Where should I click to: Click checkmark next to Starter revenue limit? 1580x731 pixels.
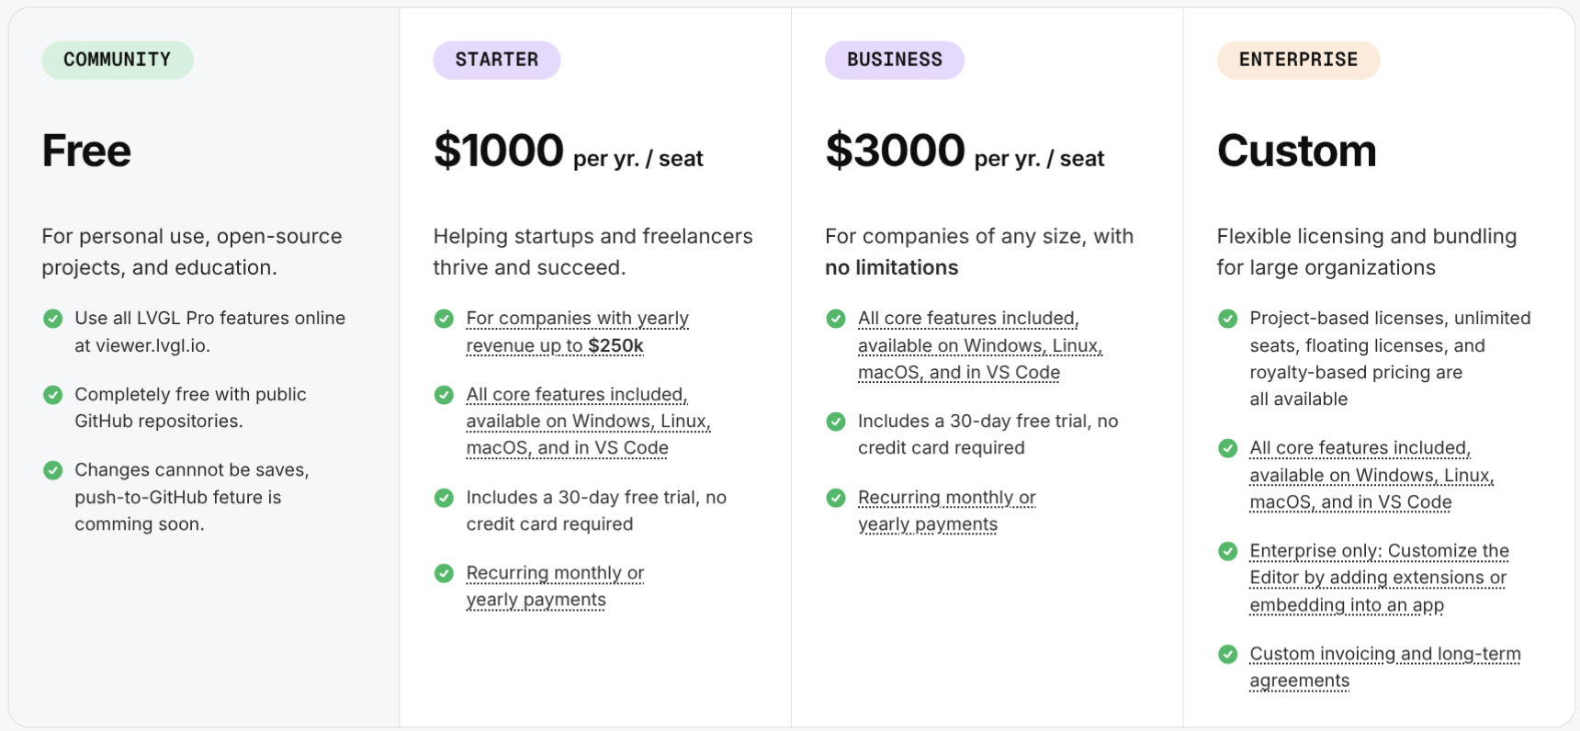coord(444,319)
